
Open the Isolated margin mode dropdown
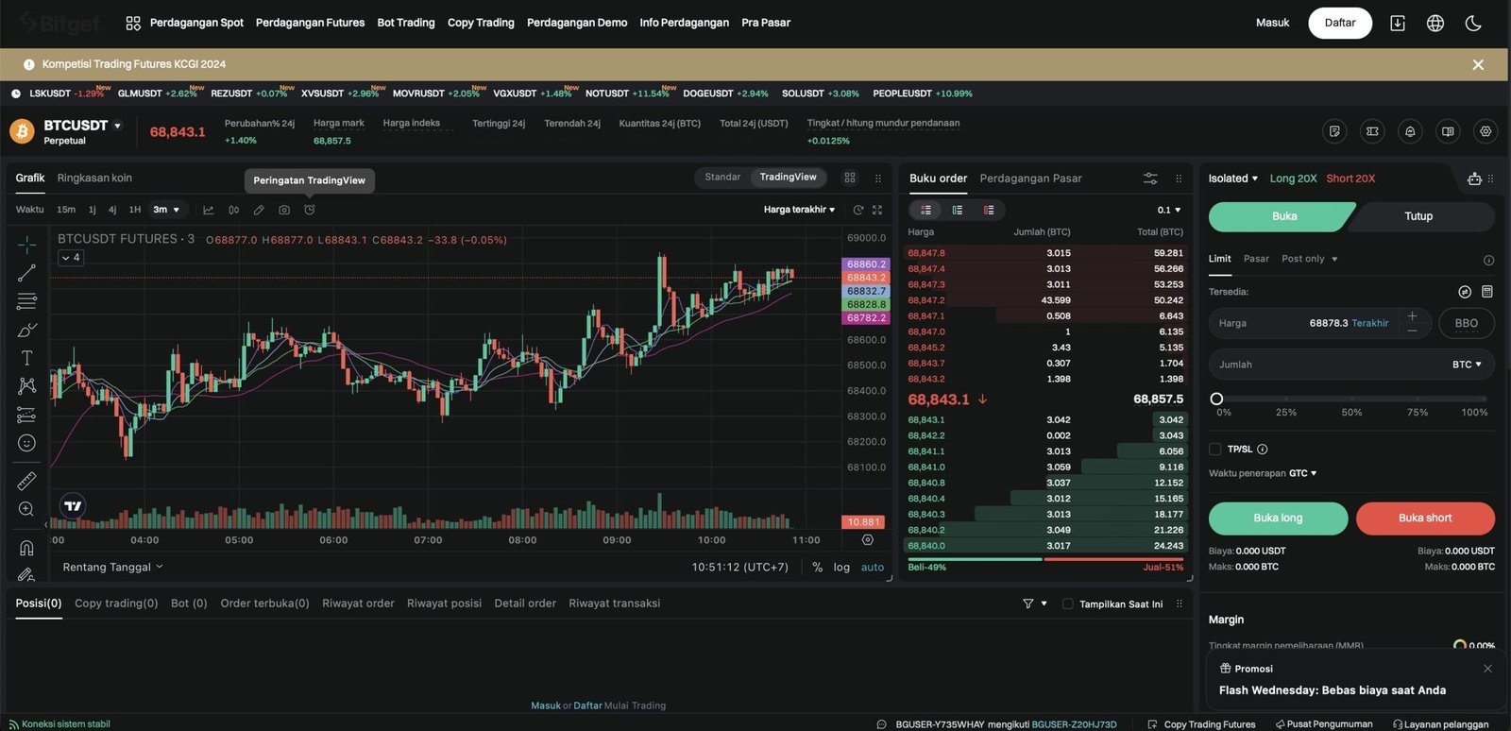pyautogui.click(x=1233, y=178)
